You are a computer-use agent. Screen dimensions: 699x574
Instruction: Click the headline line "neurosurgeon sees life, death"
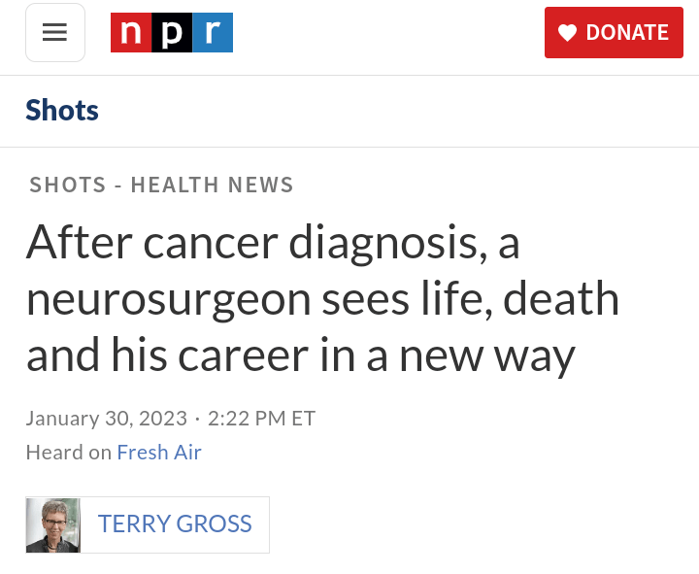coord(322,297)
